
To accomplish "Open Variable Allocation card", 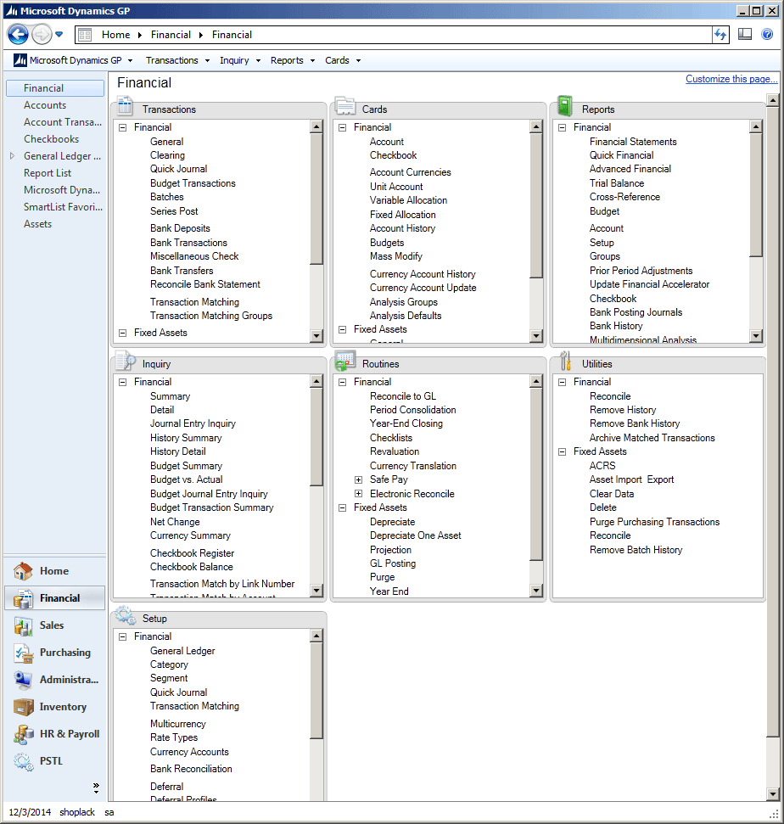I will 408,200.
